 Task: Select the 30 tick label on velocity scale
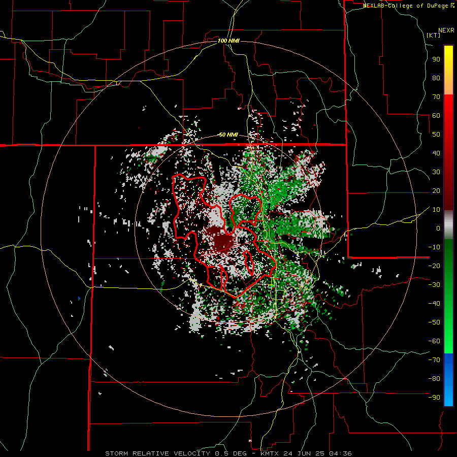click(436, 172)
